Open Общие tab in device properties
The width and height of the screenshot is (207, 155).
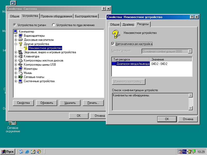coord(115,25)
